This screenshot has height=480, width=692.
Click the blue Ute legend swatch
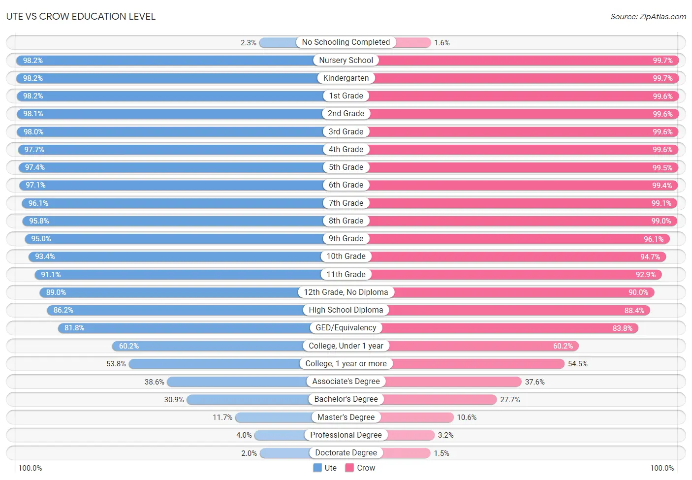tap(317, 468)
